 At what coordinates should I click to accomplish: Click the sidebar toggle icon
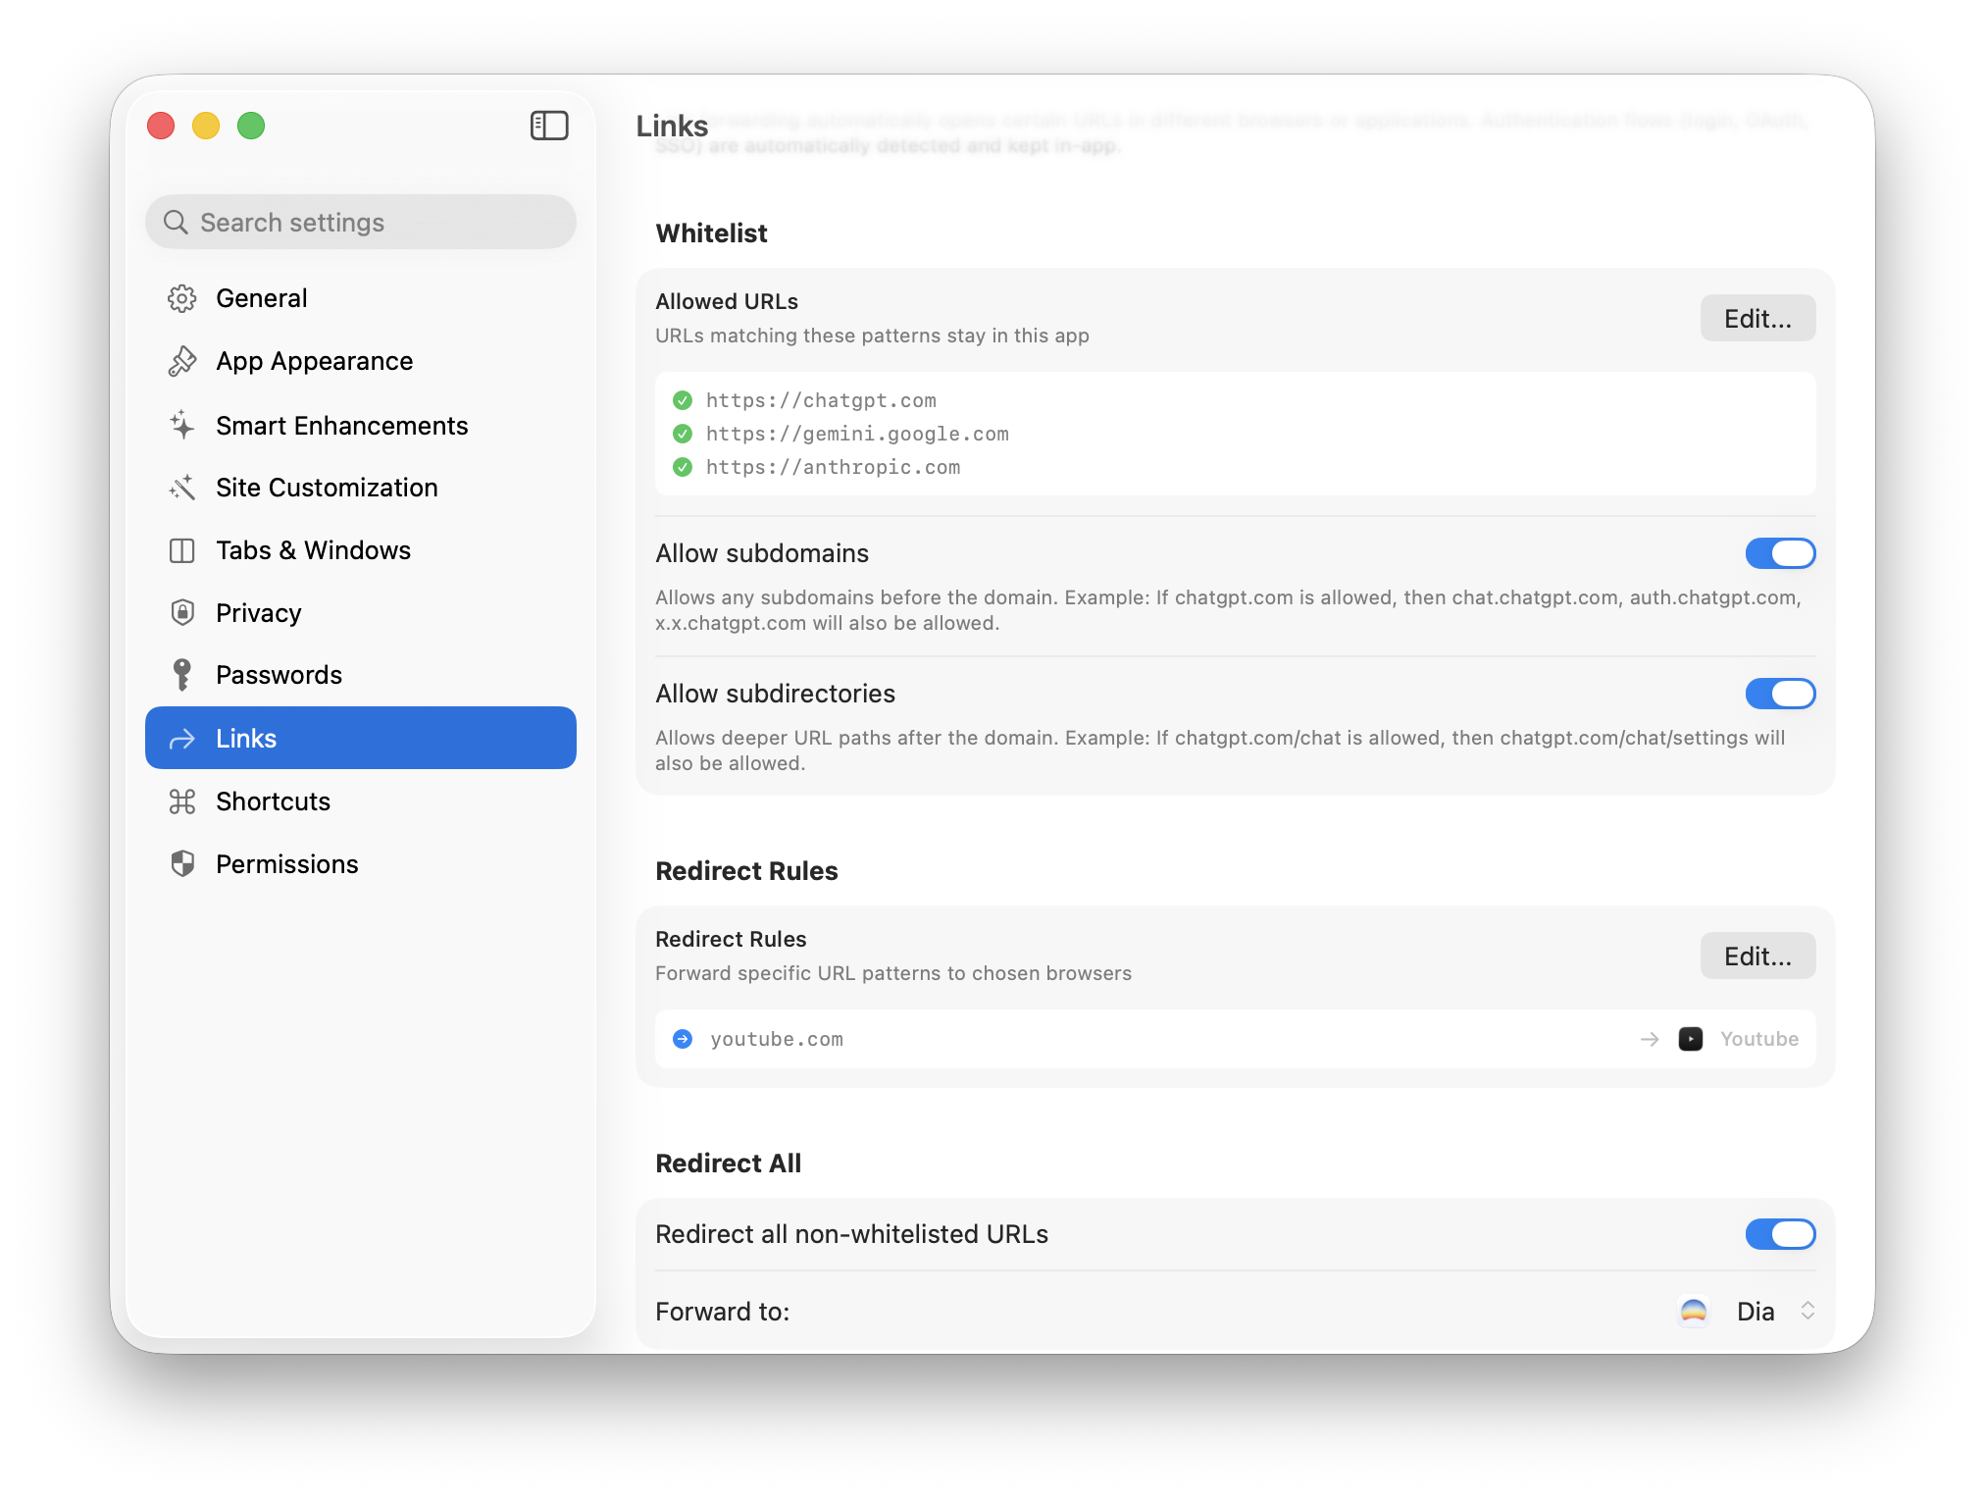coord(549,126)
